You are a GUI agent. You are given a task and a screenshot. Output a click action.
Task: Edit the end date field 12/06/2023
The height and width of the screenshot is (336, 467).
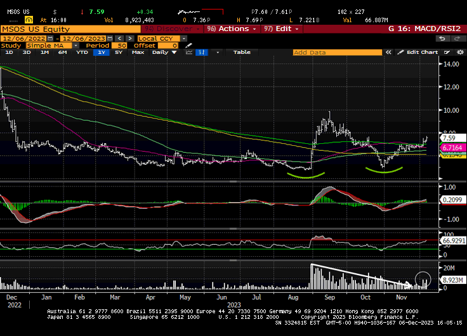pos(84,39)
